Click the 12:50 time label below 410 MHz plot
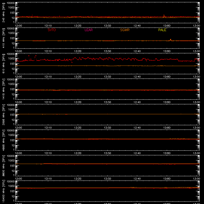This screenshot has height=204, width=204. point(167,51)
